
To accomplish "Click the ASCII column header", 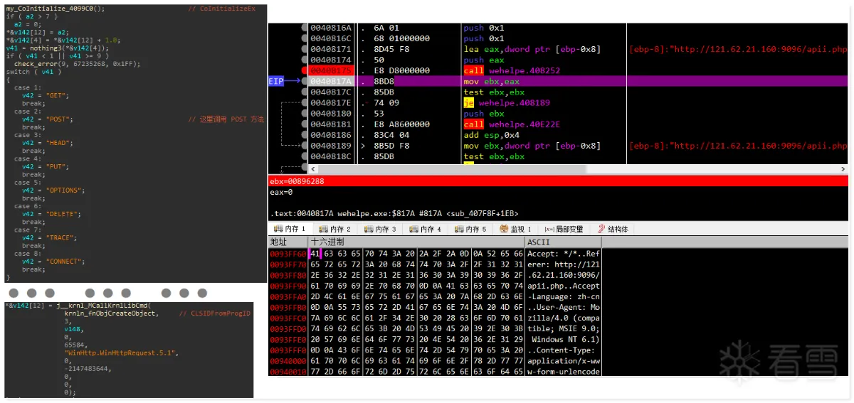I will pyautogui.click(x=539, y=242).
